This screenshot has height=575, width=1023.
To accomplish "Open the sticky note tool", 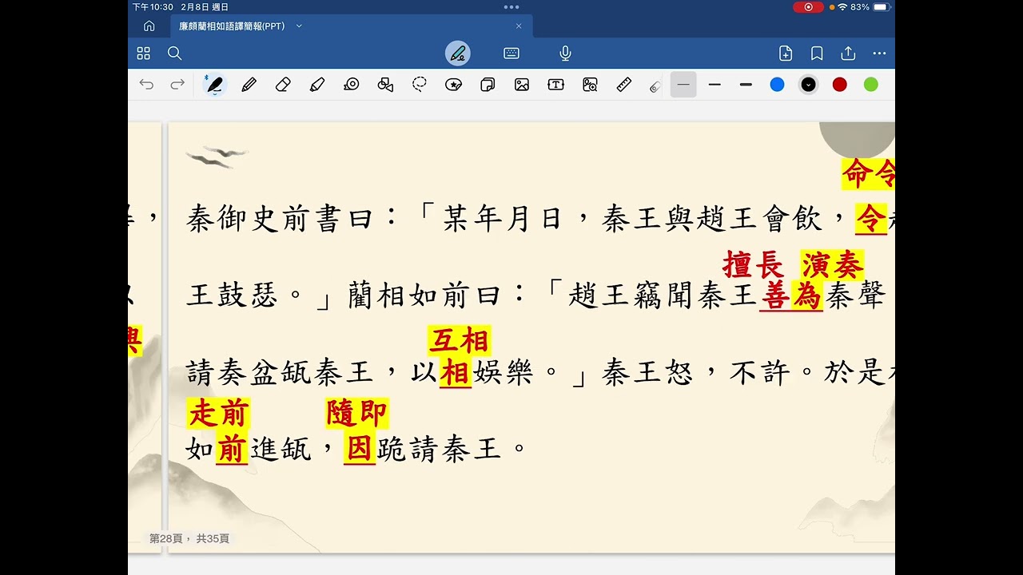I will pyautogui.click(x=488, y=84).
